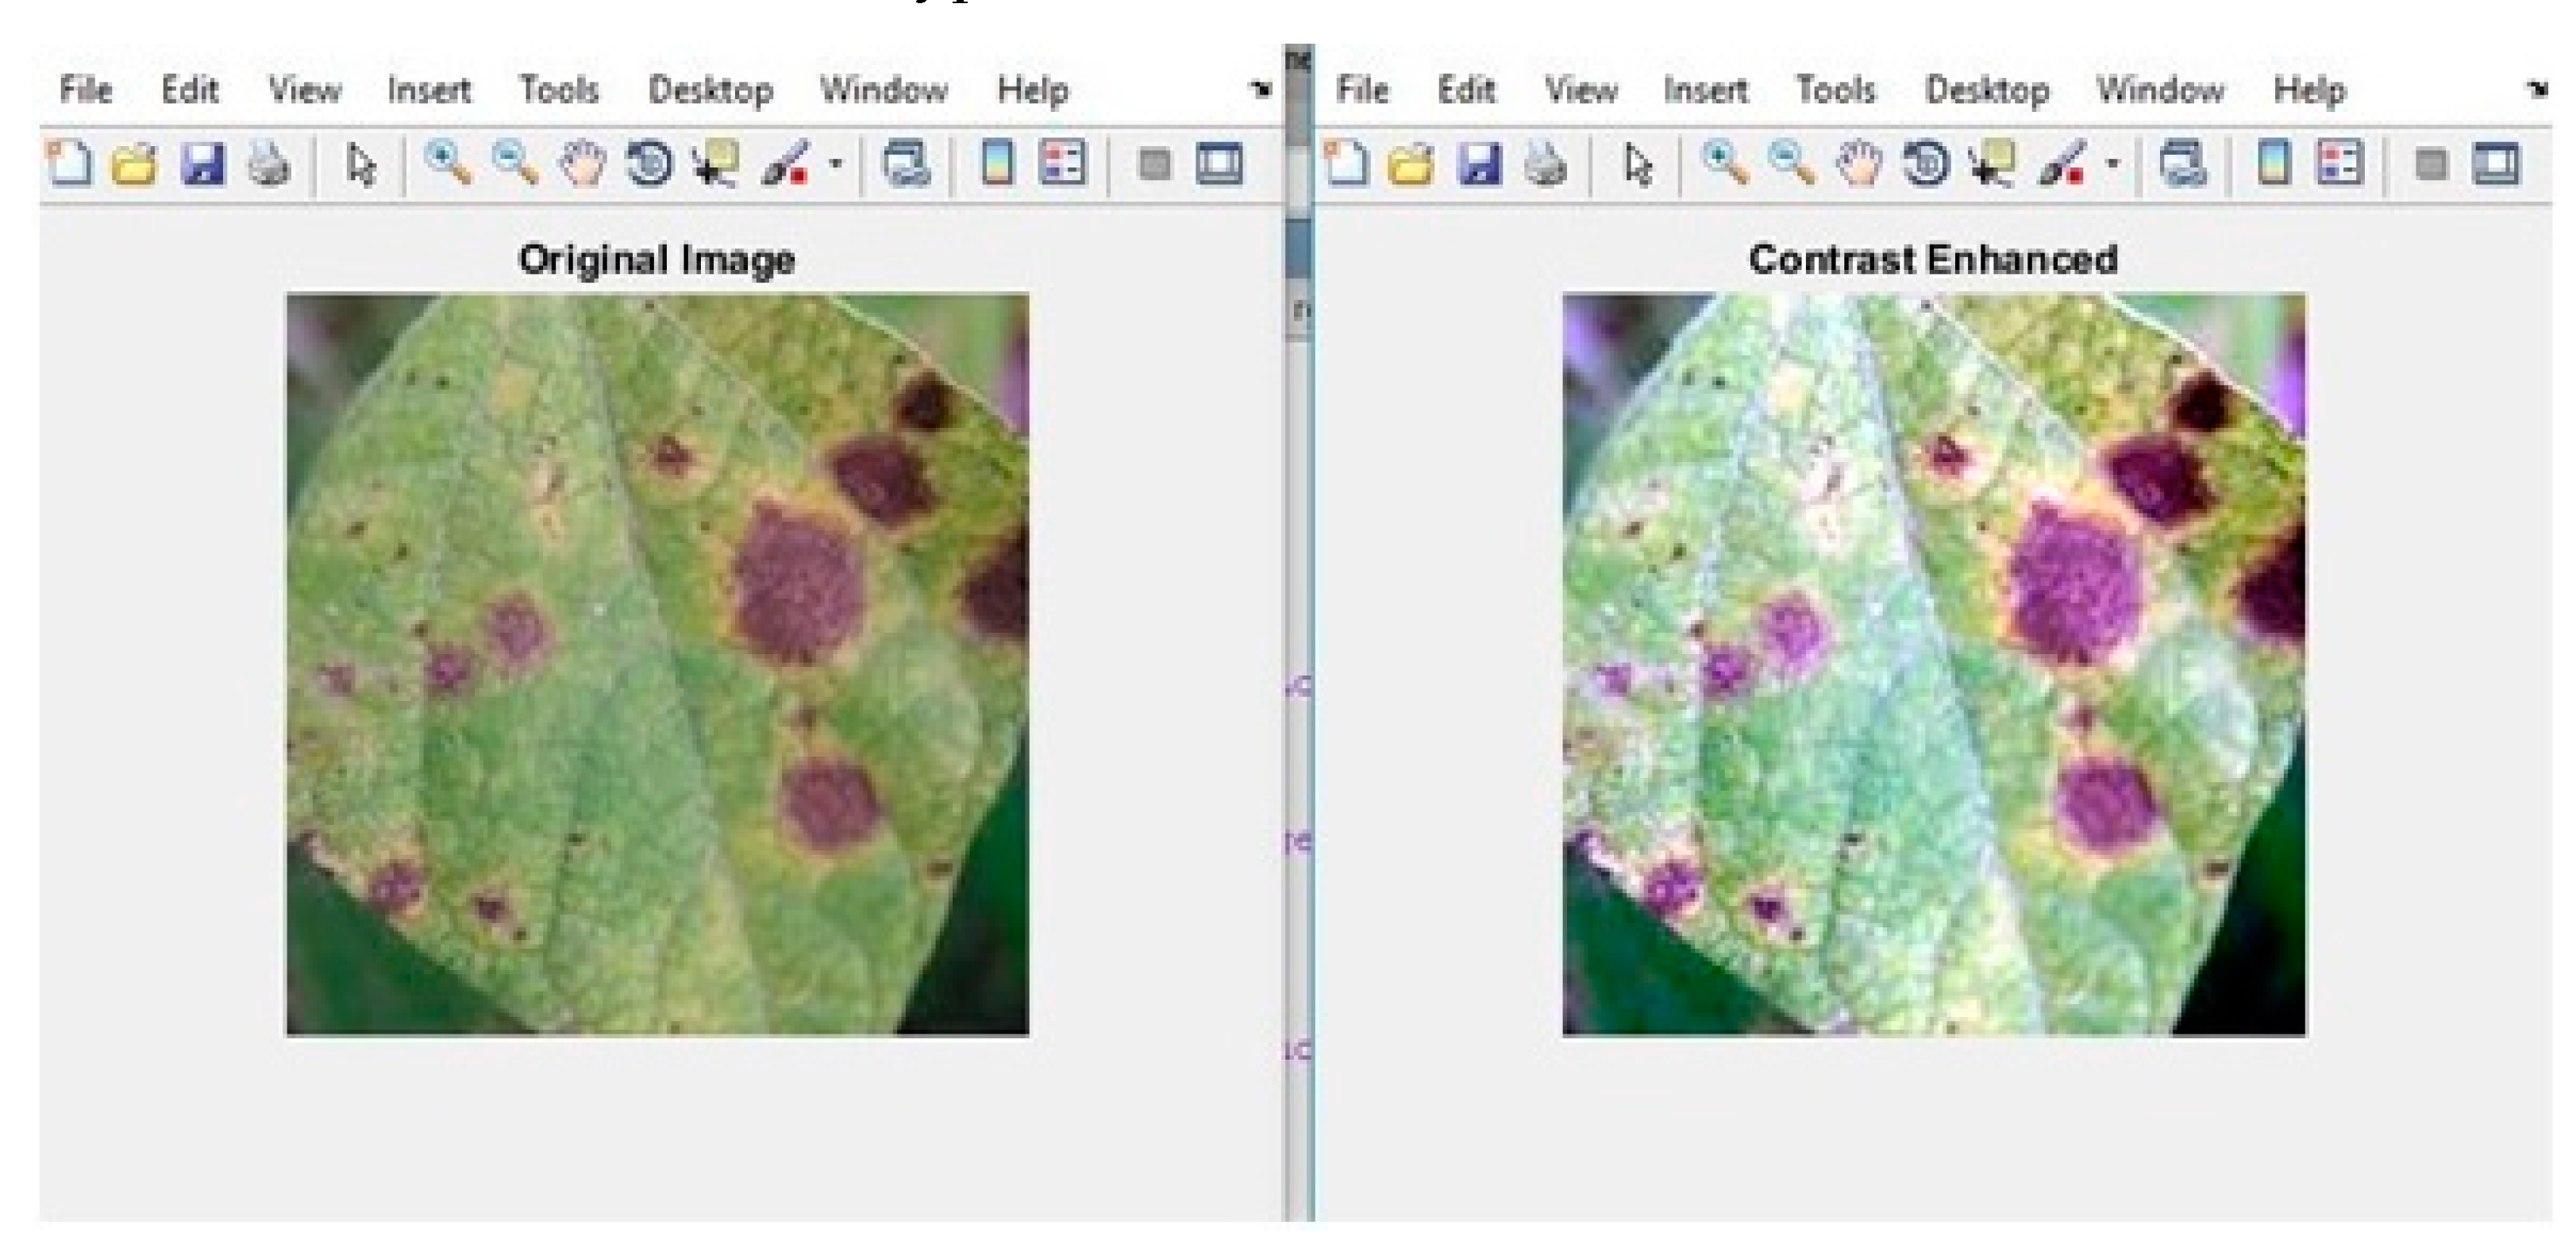
Task: Open file icon in left figure toolbar
Action: [134, 163]
